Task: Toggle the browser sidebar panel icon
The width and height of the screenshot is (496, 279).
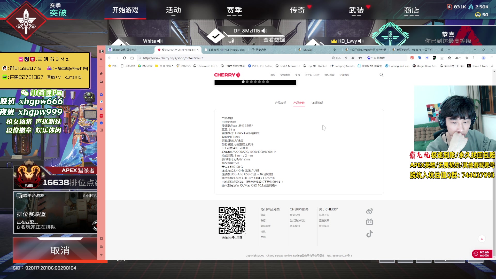Action: pyautogui.click(x=101, y=51)
